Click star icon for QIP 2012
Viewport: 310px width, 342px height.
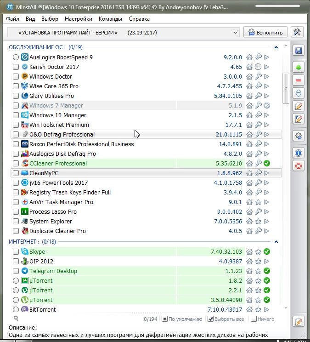pos(258,261)
